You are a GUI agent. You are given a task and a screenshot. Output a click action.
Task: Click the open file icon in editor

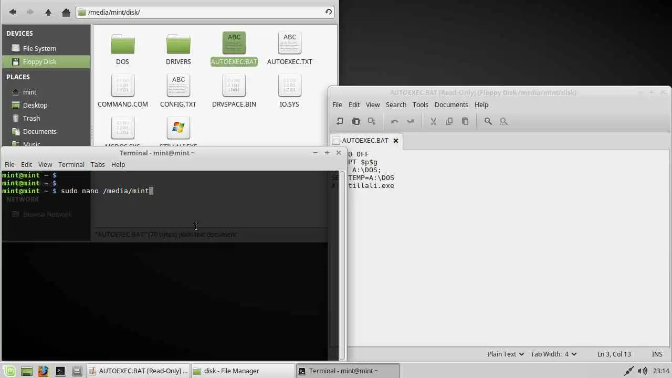[355, 121]
